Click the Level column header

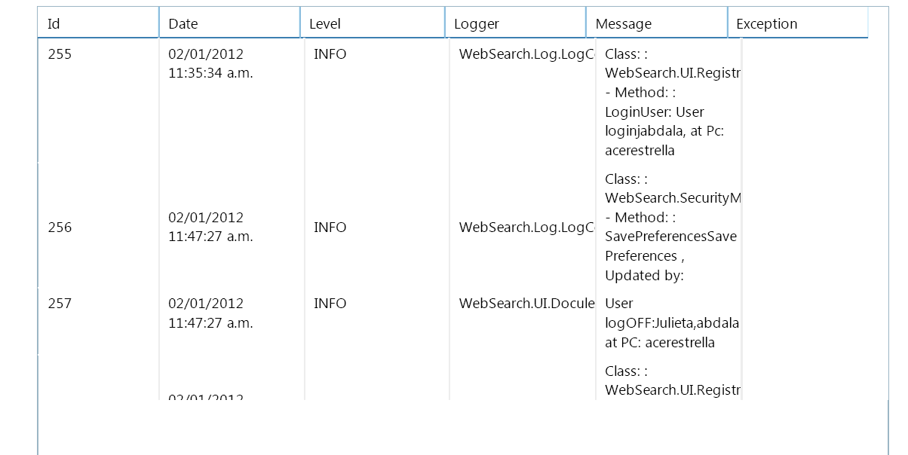(x=373, y=23)
